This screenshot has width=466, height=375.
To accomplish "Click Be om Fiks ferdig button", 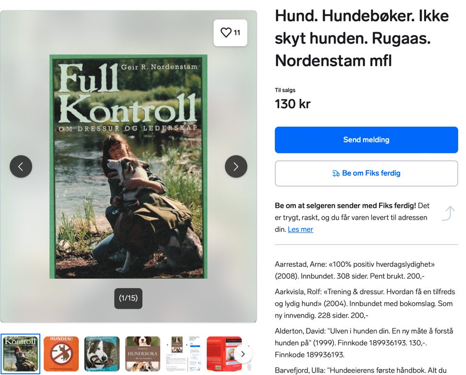I will pos(366,173).
